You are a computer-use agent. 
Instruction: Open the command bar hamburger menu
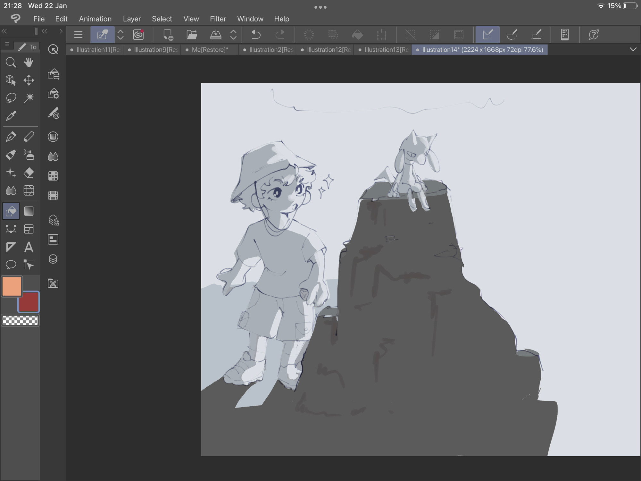[78, 35]
